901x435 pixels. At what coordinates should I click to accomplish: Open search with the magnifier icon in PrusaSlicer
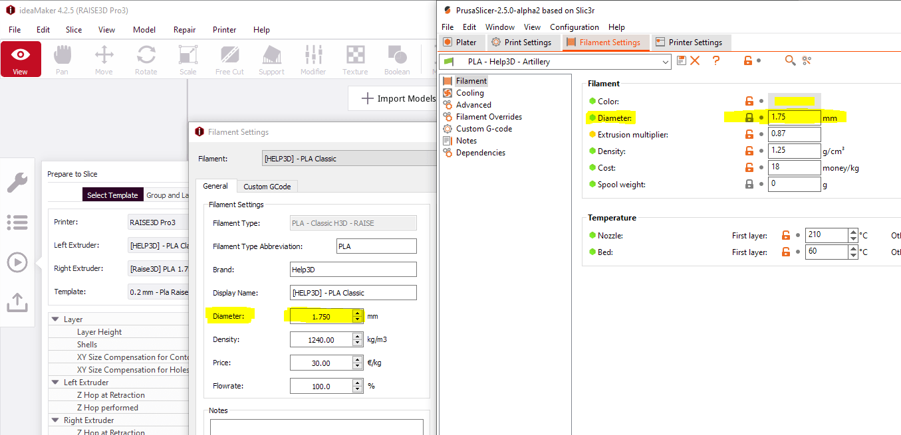point(790,60)
